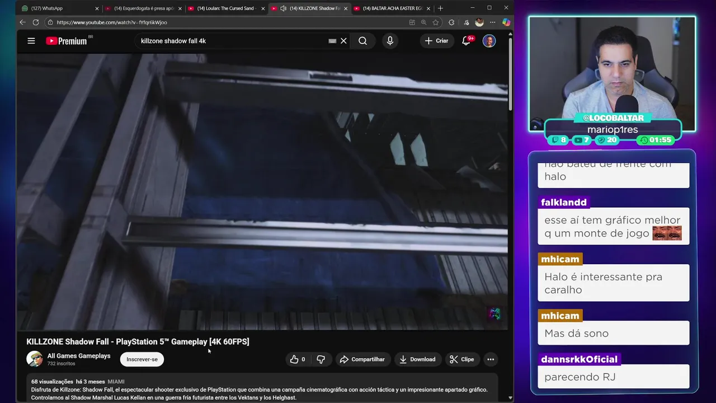
Task: Clear the YouTube search query
Action: [344, 41]
